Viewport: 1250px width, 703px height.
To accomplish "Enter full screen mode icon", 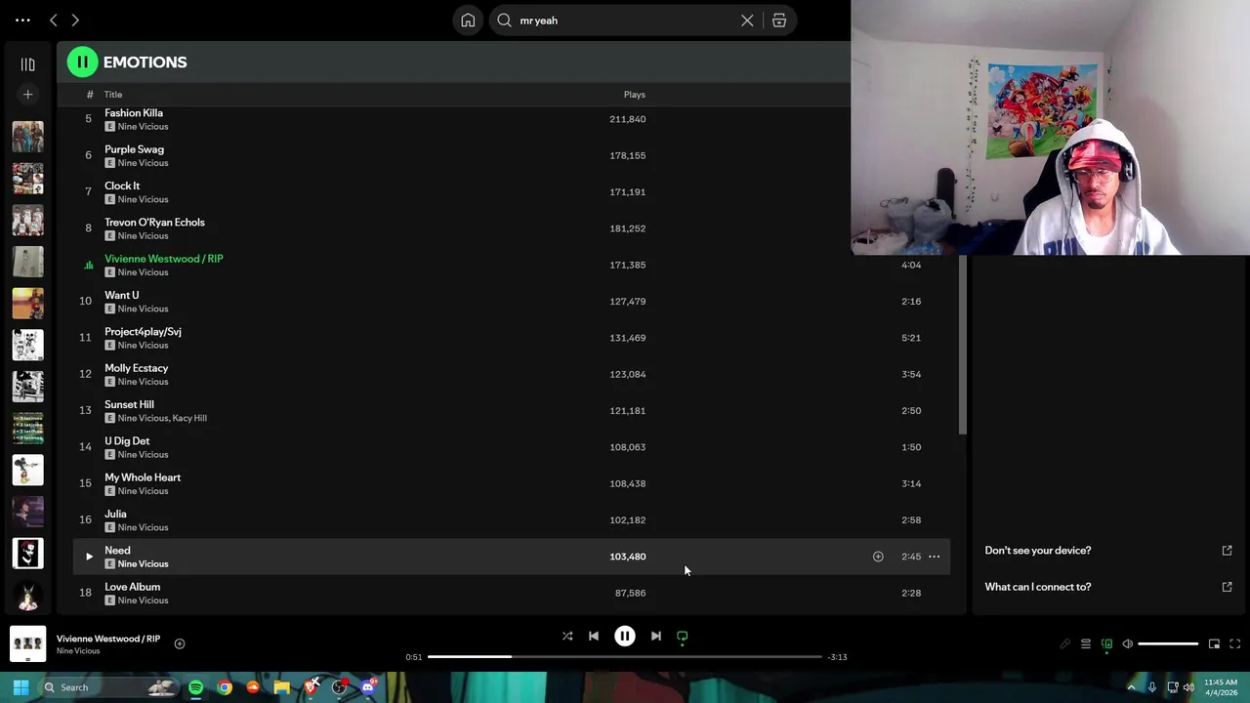I will click(1234, 644).
